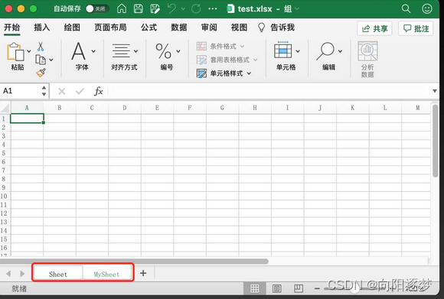
Task: Switch to the 插入 ribbon tab
Action: click(42, 28)
